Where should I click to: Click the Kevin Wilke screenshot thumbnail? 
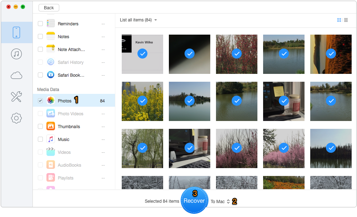(142, 54)
